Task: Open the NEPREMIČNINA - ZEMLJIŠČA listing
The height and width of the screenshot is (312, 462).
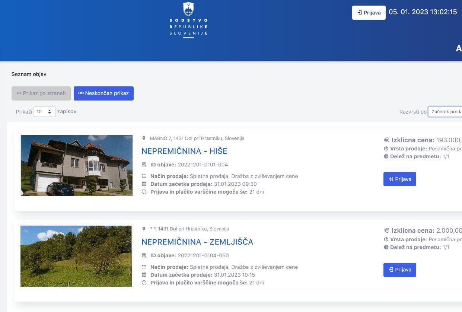Action: tap(197, 242)
